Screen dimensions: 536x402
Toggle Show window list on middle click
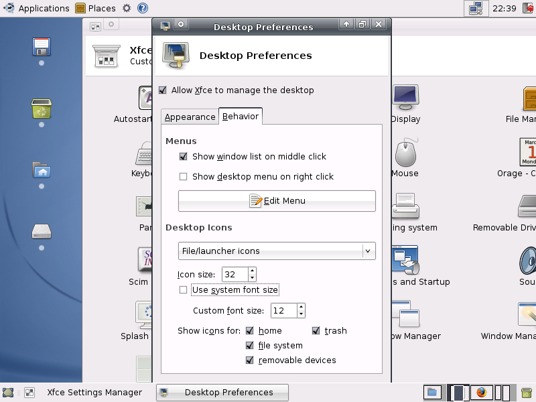point(184,157)
